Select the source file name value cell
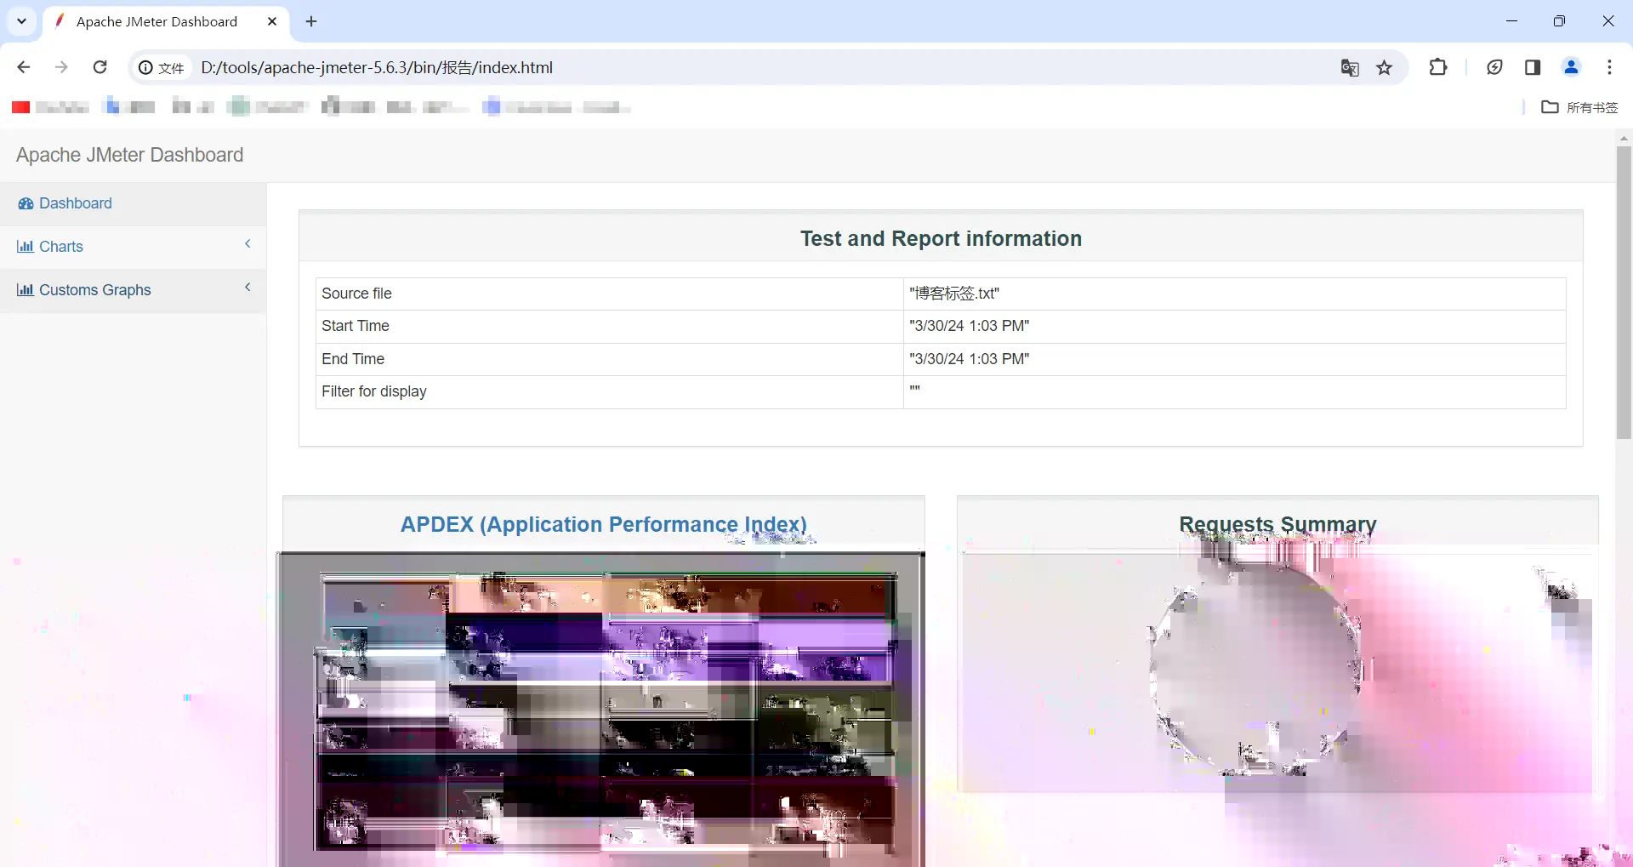The height and width of the screenshot is (867, 1633). 1234,294
